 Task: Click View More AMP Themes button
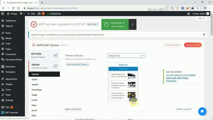click(x=77, y=64)
